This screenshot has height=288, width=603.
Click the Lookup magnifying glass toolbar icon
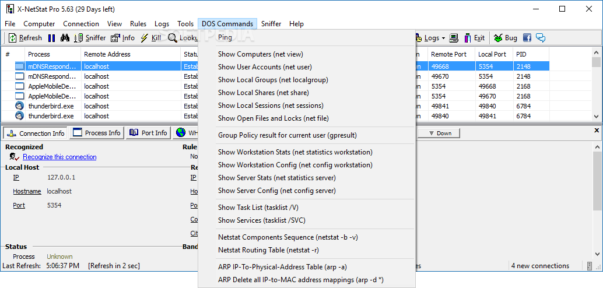pos(172,38)
